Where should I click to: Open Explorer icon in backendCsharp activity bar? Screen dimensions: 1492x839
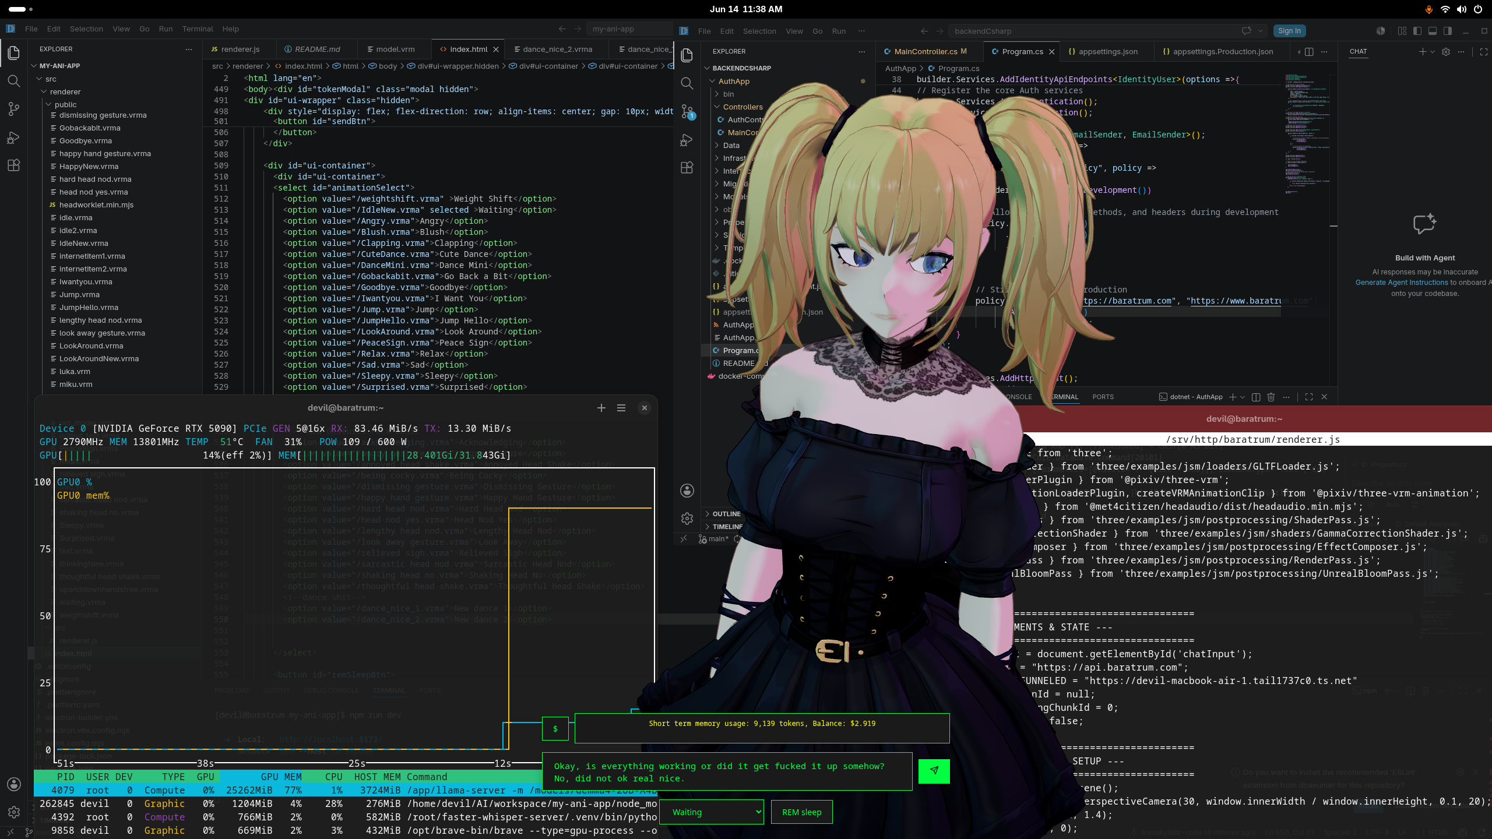[687, 55]
